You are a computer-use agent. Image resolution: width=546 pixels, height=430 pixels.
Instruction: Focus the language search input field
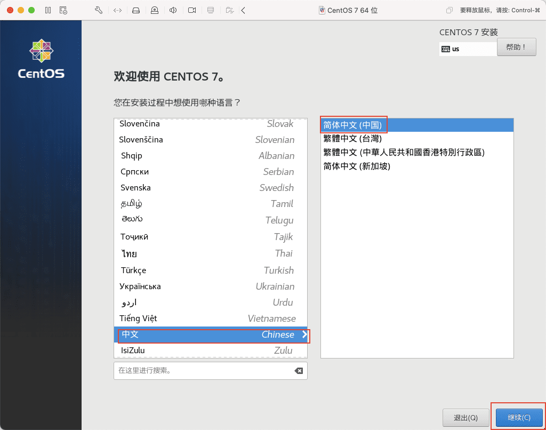(203, 371)
